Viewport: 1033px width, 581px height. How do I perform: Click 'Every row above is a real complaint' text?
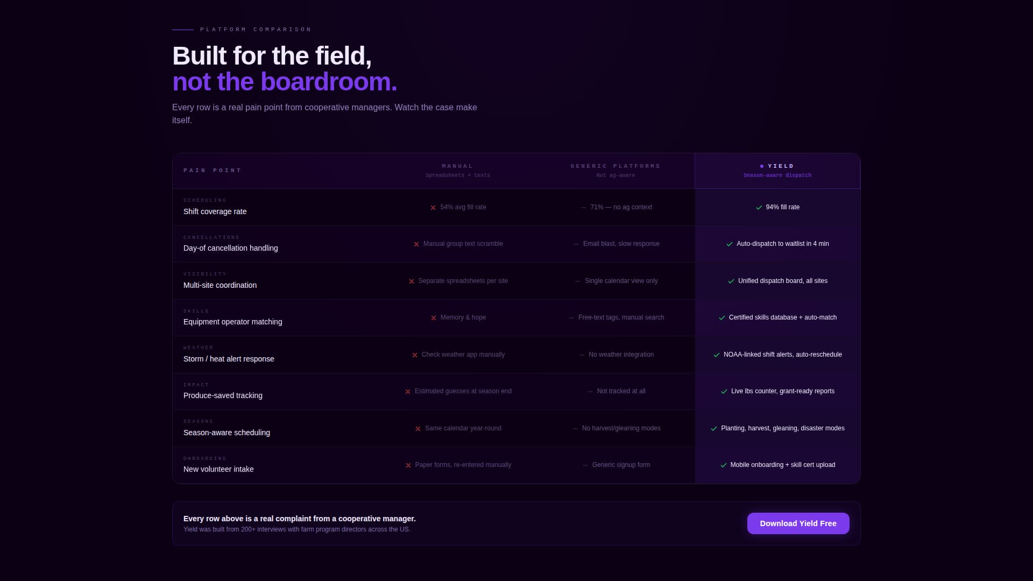[x=299, y=519]
